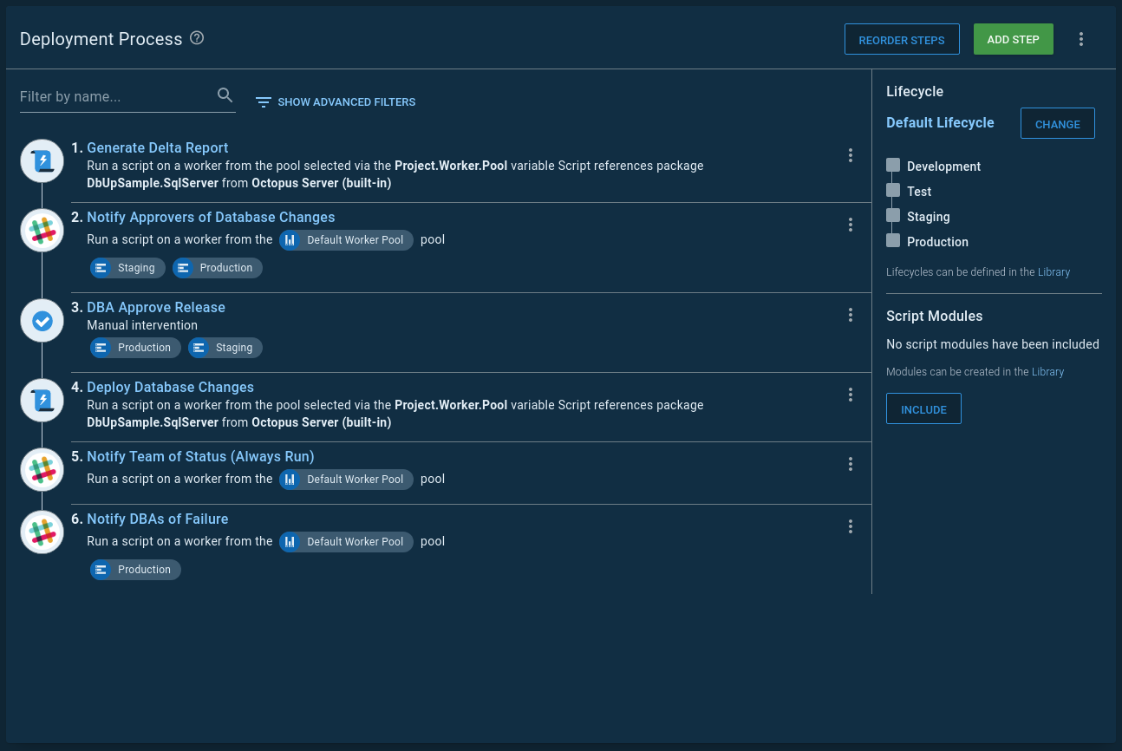The image size is (1122, 751).
Task: Open the kebab menu for DBA Approve Release
Action: click(851, 315)
